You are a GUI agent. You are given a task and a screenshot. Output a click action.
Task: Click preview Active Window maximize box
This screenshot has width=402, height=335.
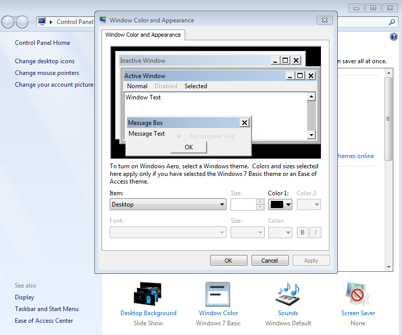tap(300, 75)
